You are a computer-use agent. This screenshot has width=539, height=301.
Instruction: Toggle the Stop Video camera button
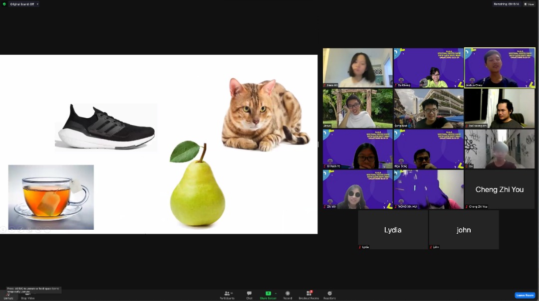pyautogui.click(x=27, y=296)
